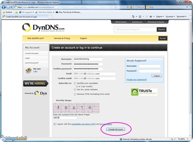Open the acceptable use policy (AUP) link
This screenshot has height=142, width=193.
pyautogui.click(x=84, y=124)
